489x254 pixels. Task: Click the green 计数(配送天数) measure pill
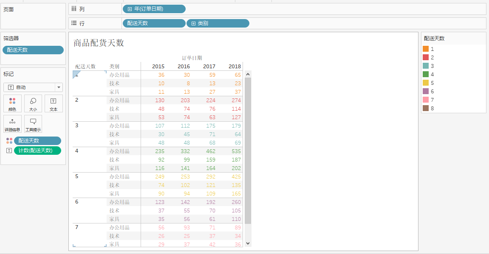(37, 151)
